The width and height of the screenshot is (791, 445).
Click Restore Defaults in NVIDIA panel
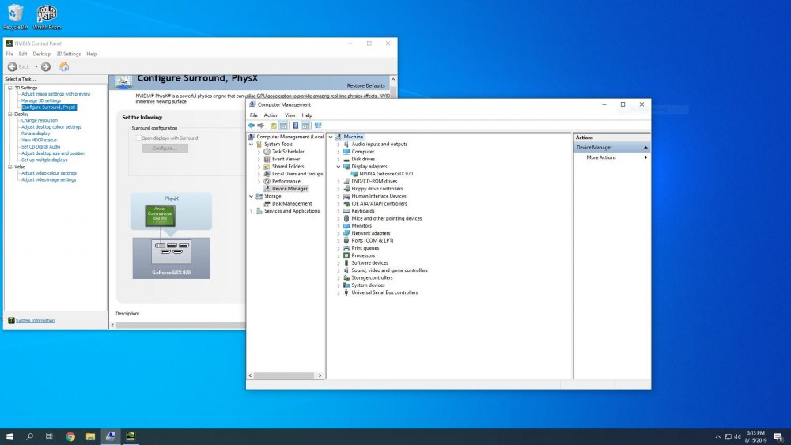365,85
